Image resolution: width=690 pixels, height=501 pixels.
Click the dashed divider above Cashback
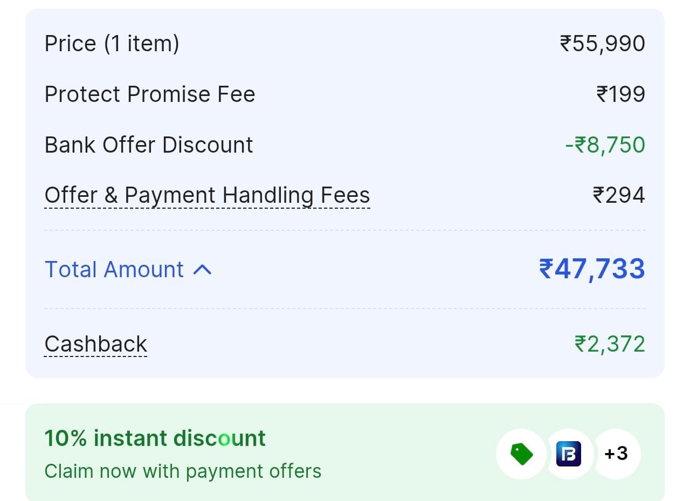pyautogui.click(x=345, y=309)
